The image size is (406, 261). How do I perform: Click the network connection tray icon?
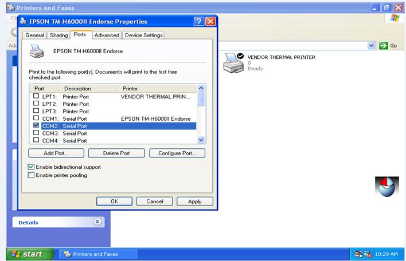(358, 254)
